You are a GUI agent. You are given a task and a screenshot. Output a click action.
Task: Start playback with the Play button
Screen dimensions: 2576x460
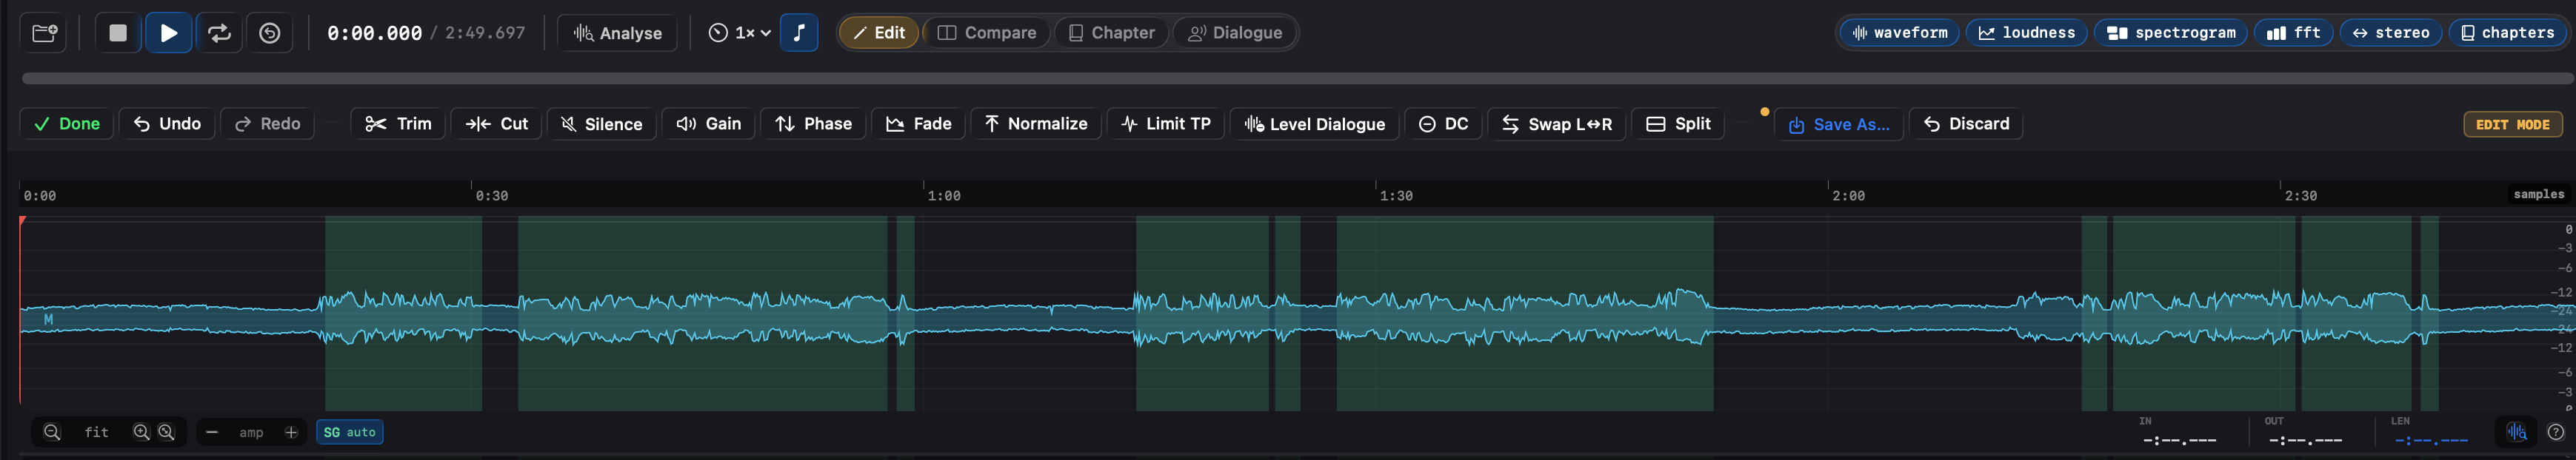pos(169,33)
